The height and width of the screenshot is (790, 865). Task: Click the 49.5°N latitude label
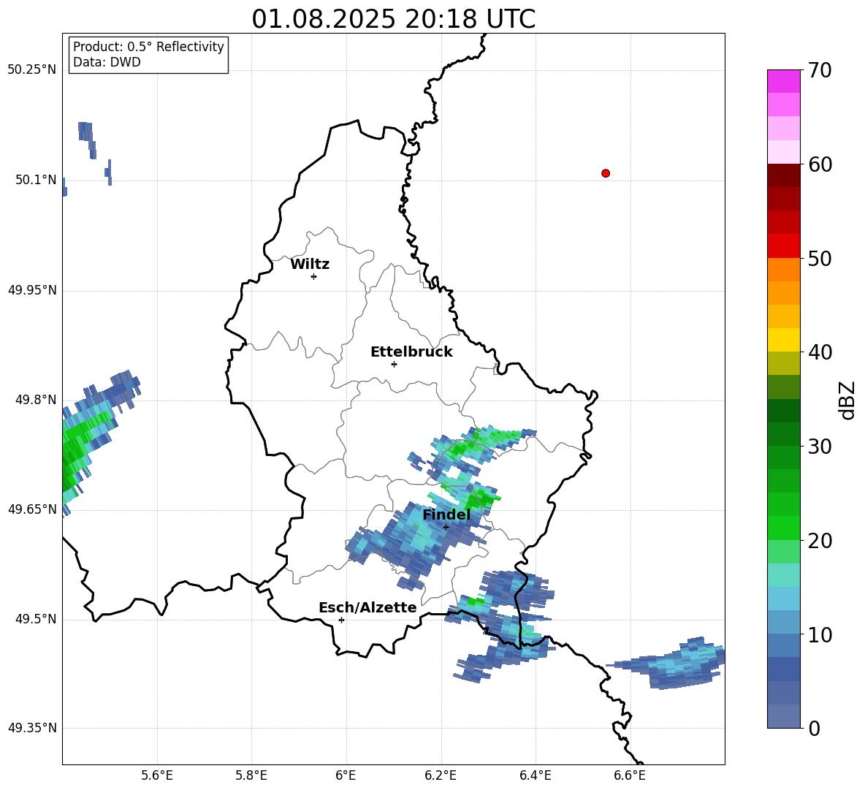[x=36, y=618]
